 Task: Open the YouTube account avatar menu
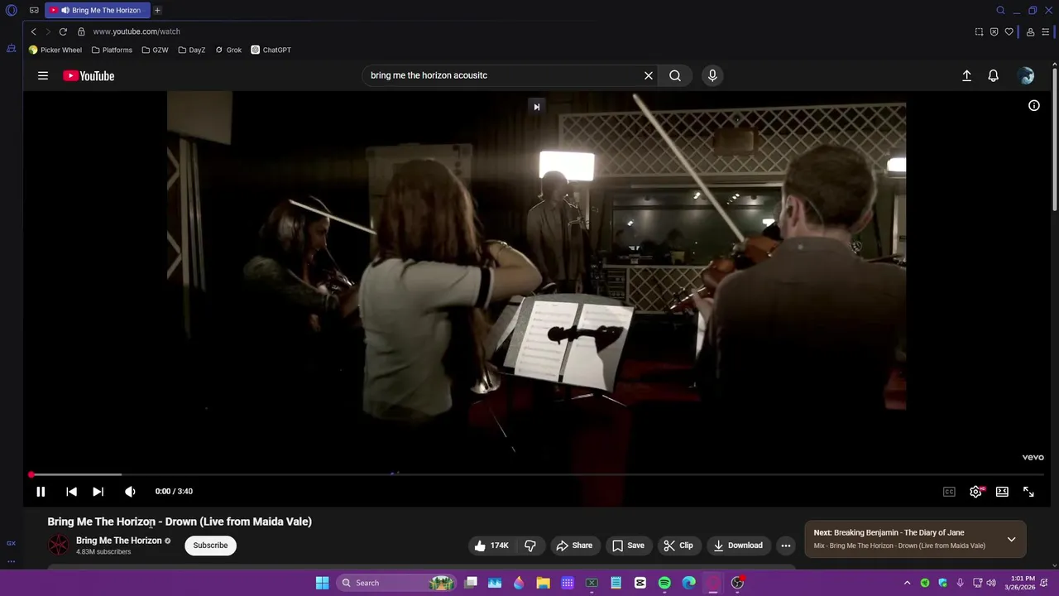pos(1026,75)
